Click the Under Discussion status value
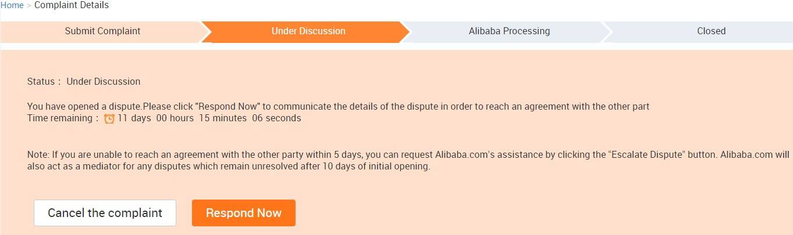Viewport: 793px width, 235px height. (x=104, y=82)
